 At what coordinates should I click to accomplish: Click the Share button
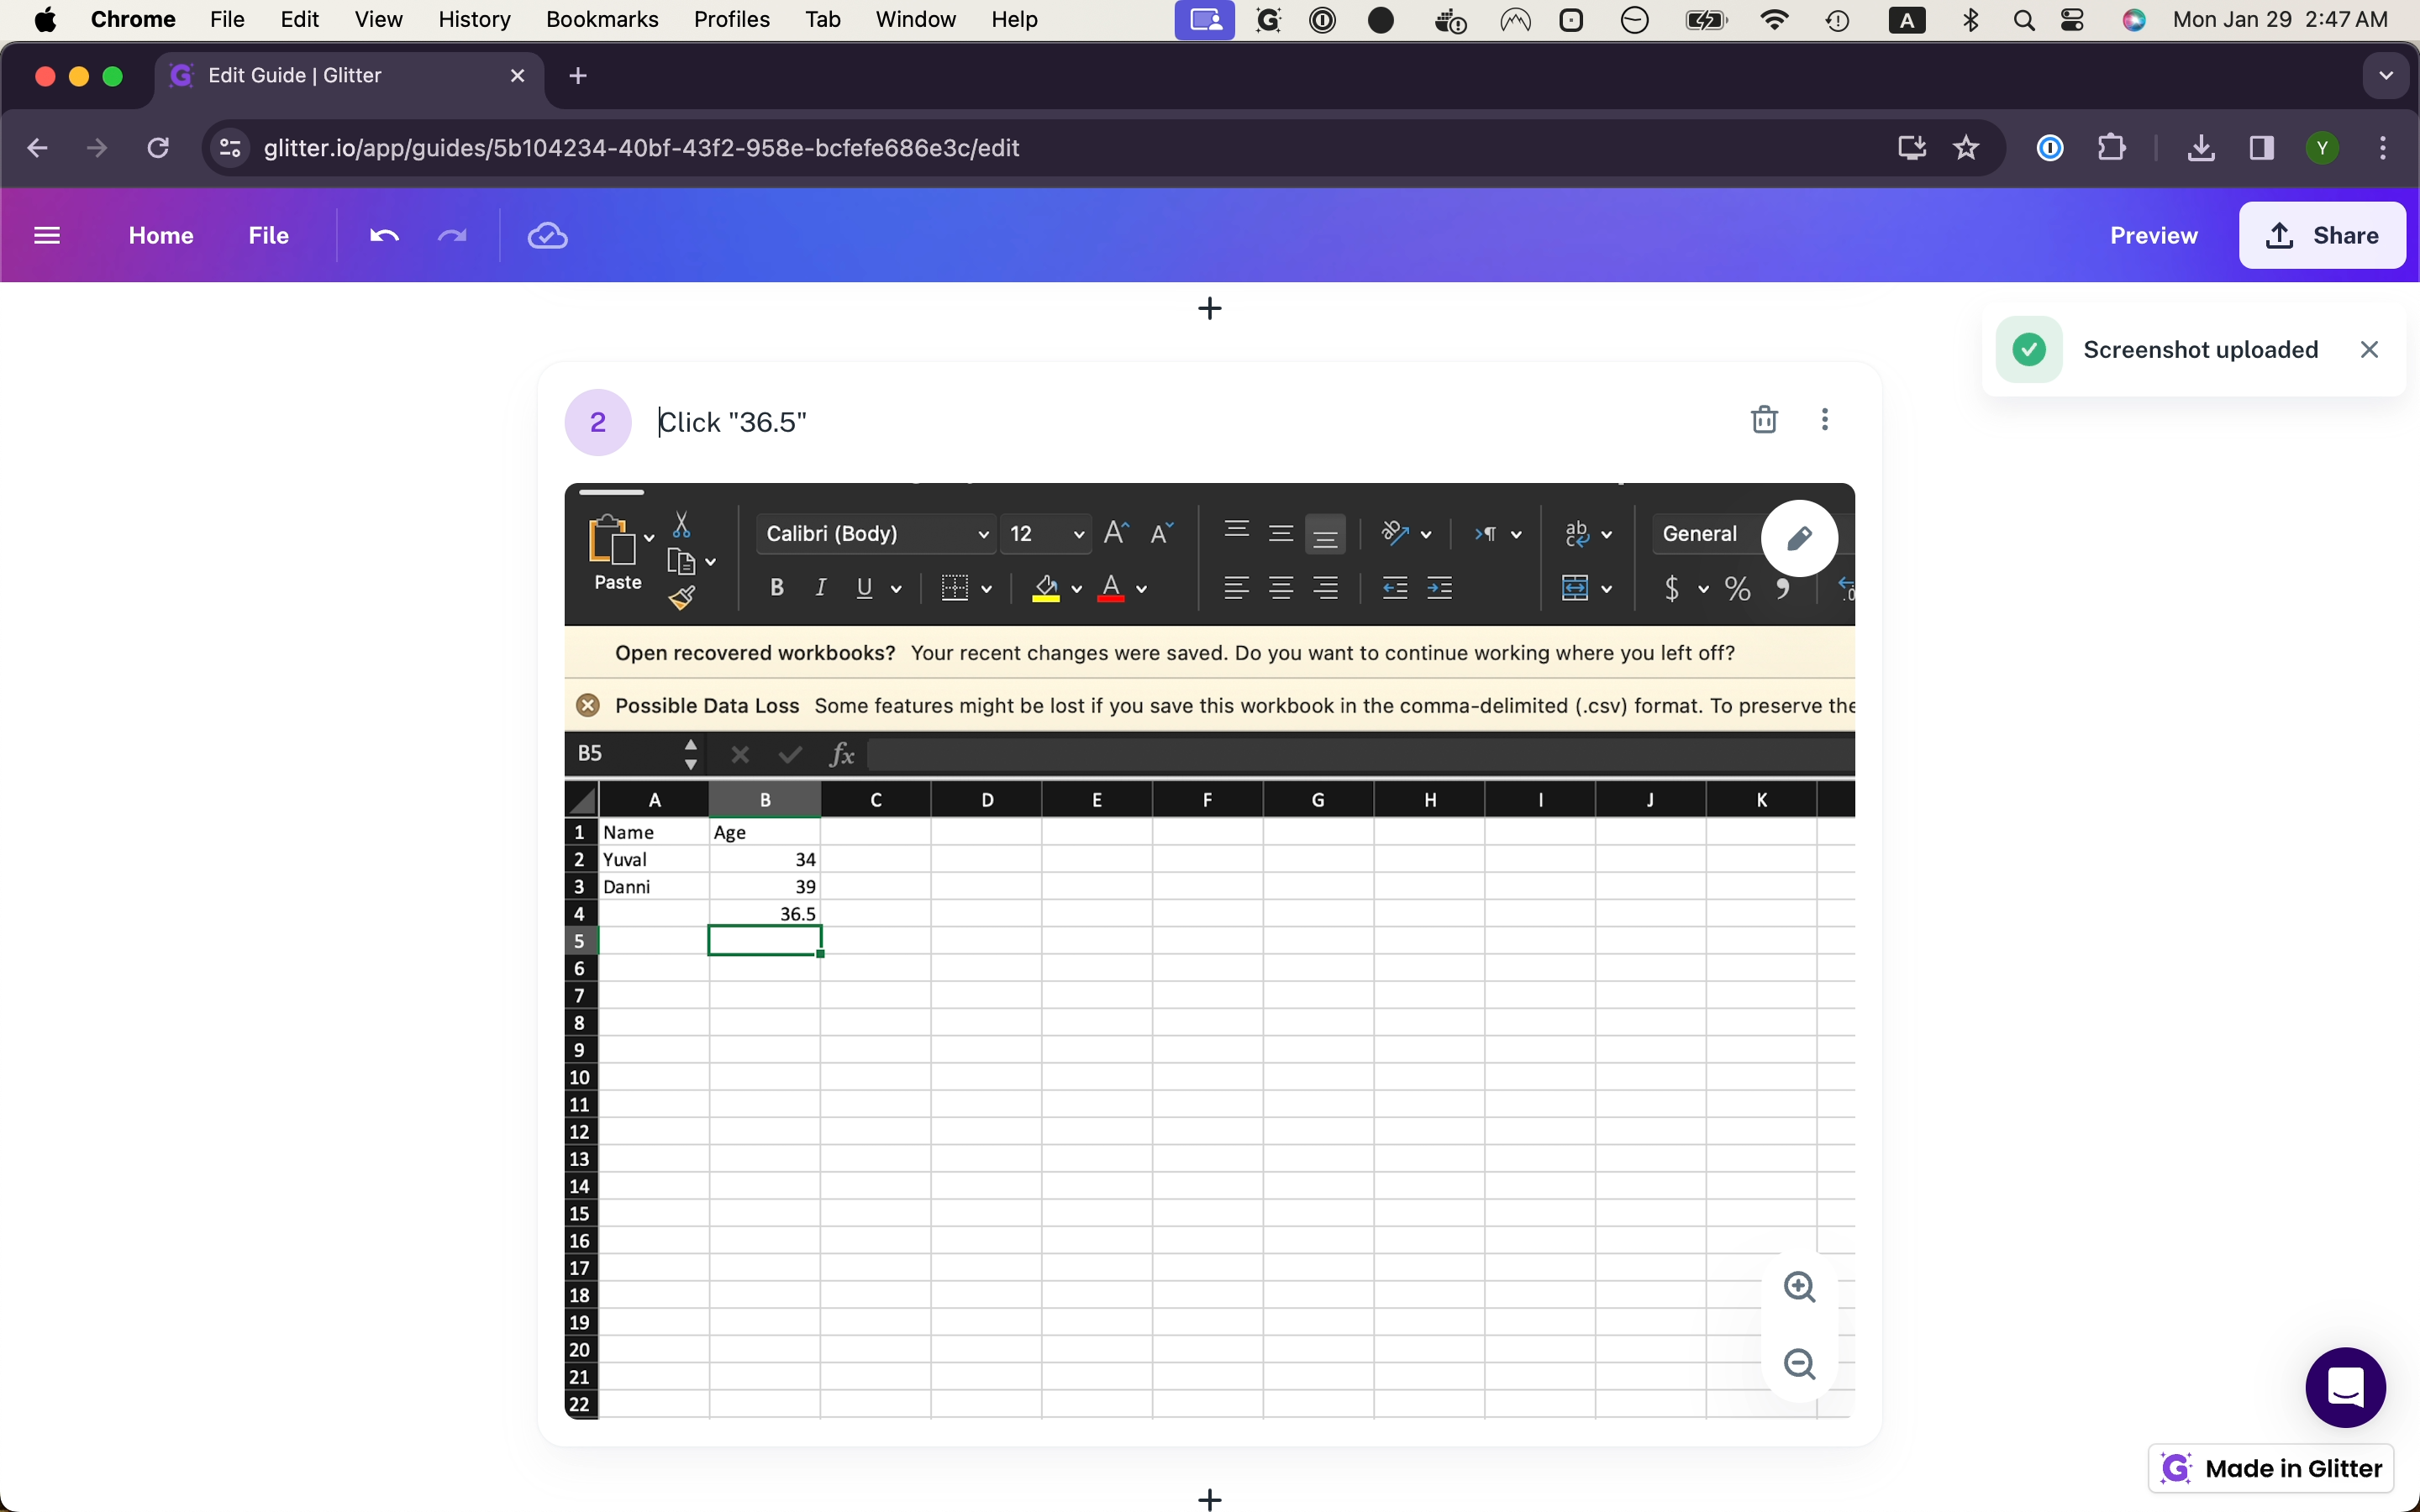coord(2322,236)
